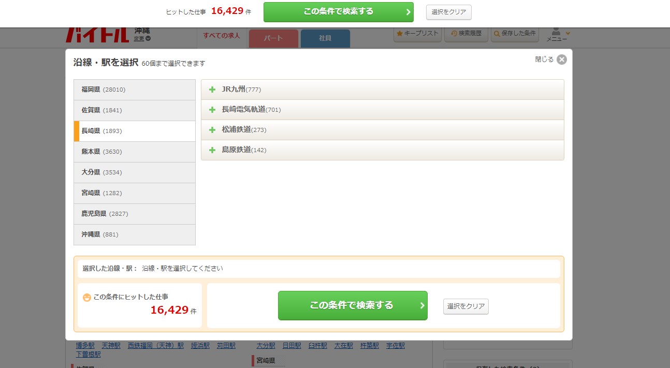Select 佐賀県 in the prefecture list
This screenshot has height=368, width=670.
(x=135, y=110)
